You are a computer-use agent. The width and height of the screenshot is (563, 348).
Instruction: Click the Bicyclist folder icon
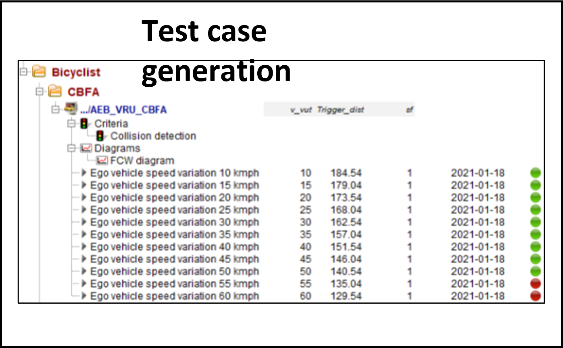click(x=39, y=72)
